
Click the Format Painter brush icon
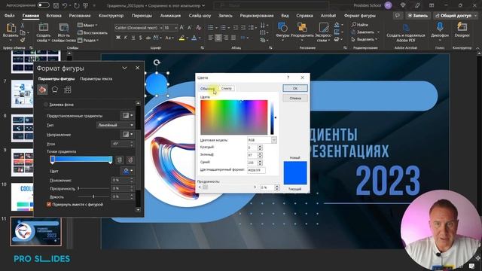23,40
